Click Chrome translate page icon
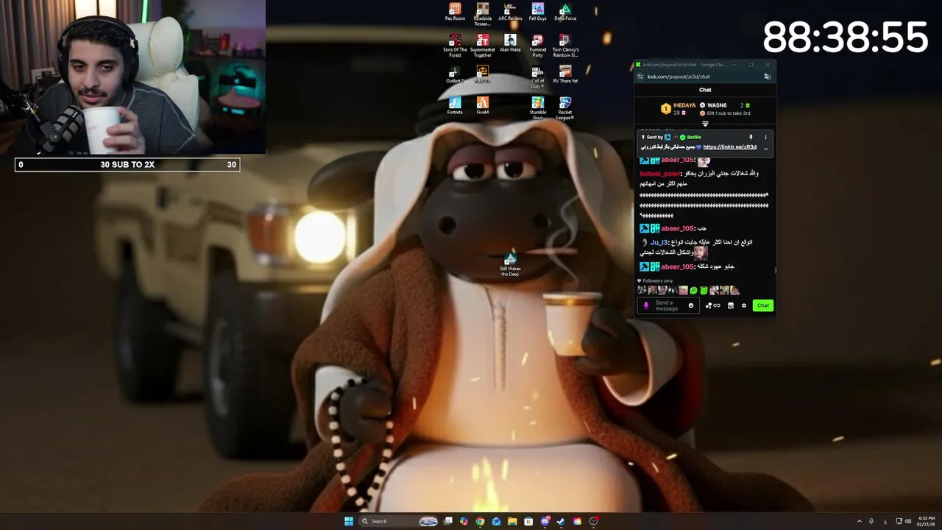The width and height of the screenshot is (942, 530). [767, 77]
